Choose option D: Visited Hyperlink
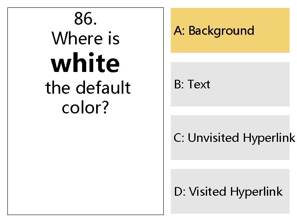 [x=230, y=191]
